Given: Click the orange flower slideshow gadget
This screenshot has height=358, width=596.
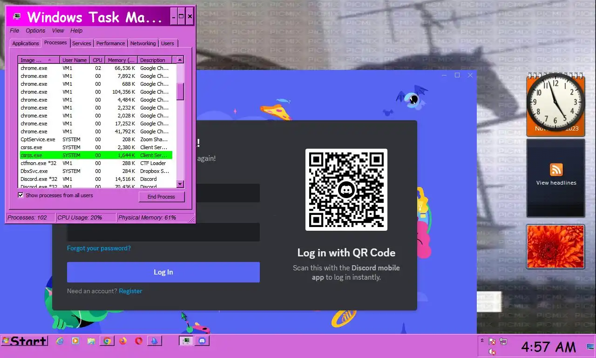Looking at the screenshot, I should click(555, 247).
